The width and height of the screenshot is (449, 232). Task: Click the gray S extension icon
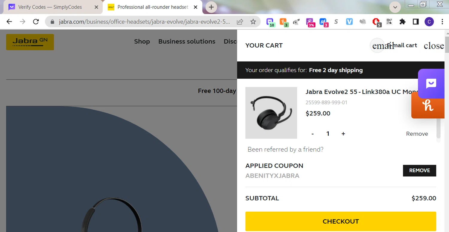click(336, 22)
